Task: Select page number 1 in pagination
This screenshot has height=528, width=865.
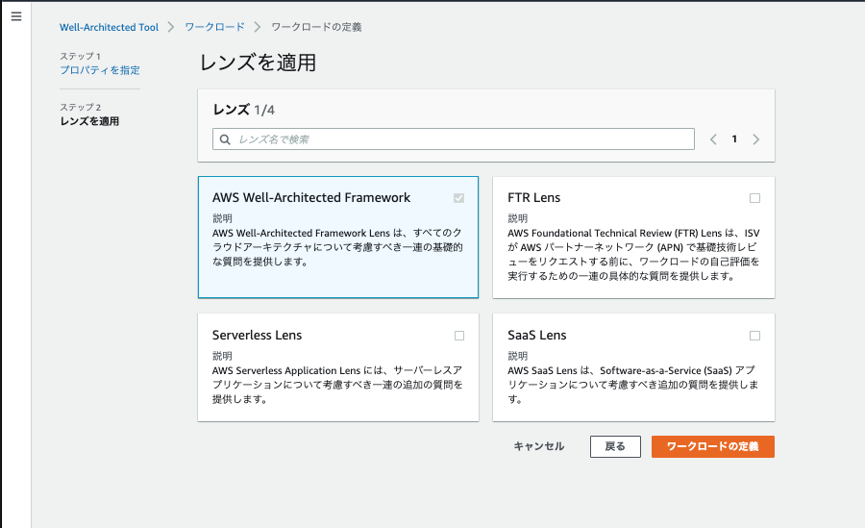Action: coord(734,139)
